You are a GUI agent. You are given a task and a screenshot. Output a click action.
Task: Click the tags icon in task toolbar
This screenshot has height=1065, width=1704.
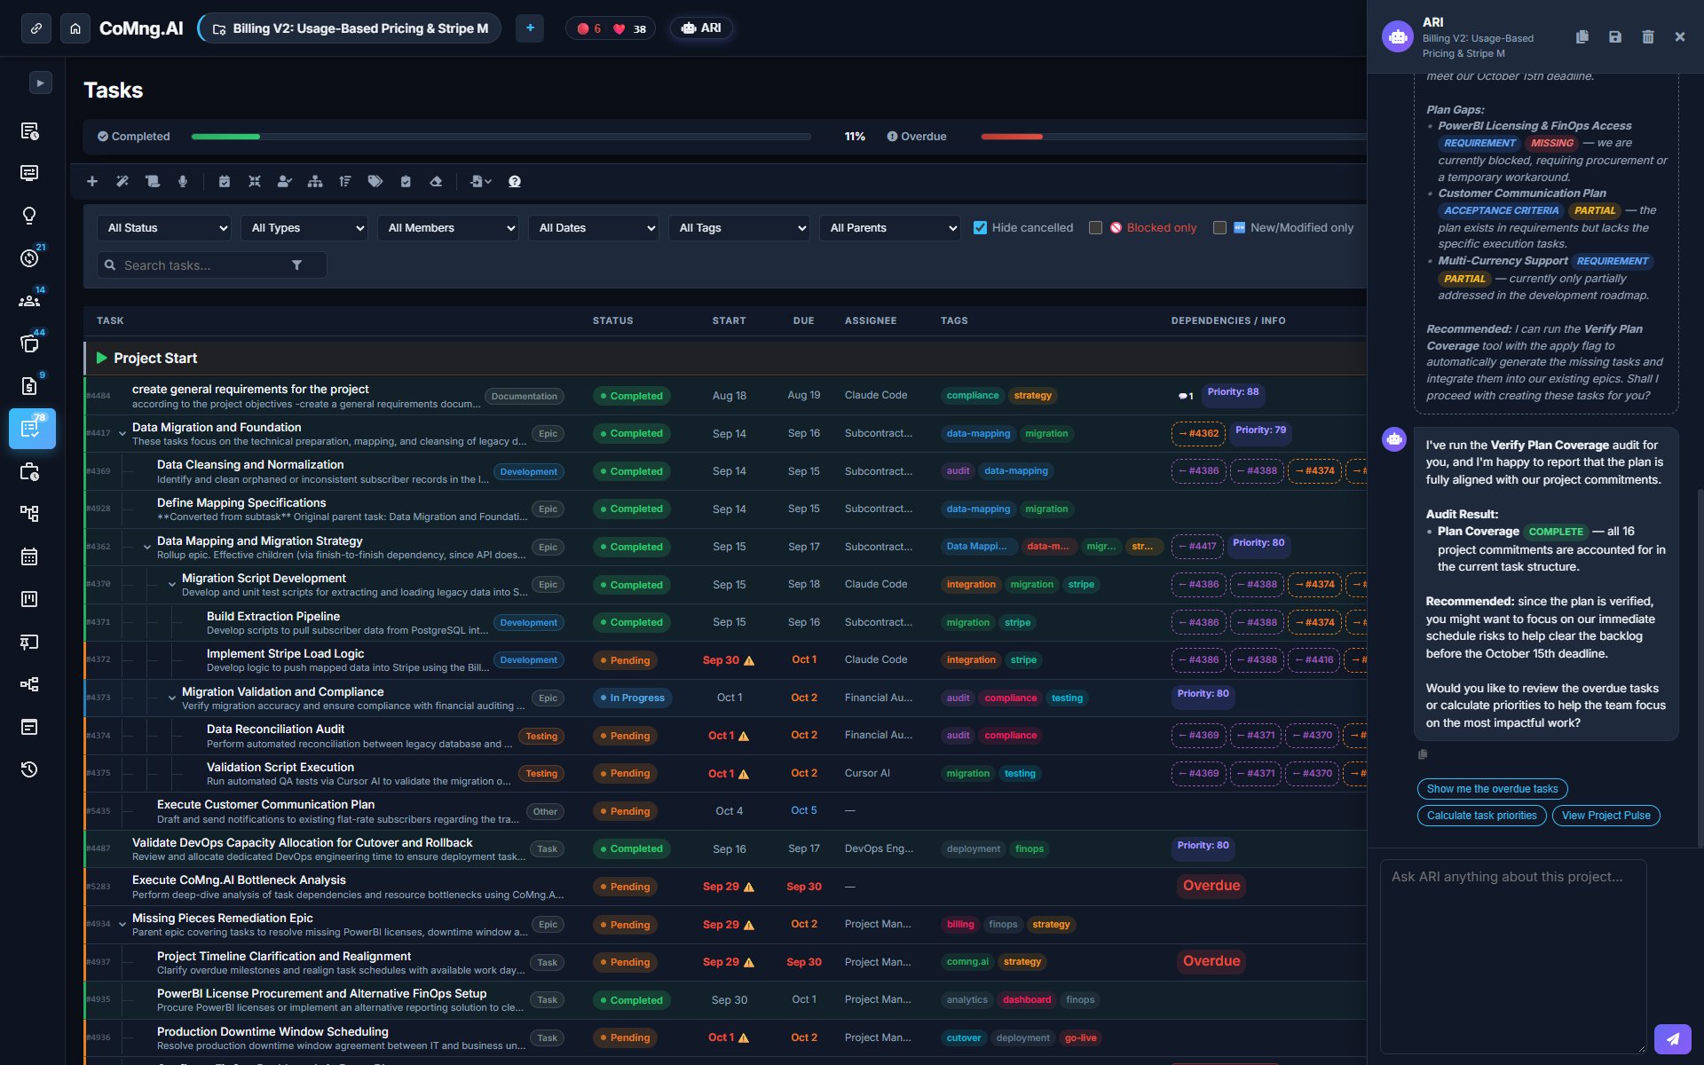(x=375, y=181)
